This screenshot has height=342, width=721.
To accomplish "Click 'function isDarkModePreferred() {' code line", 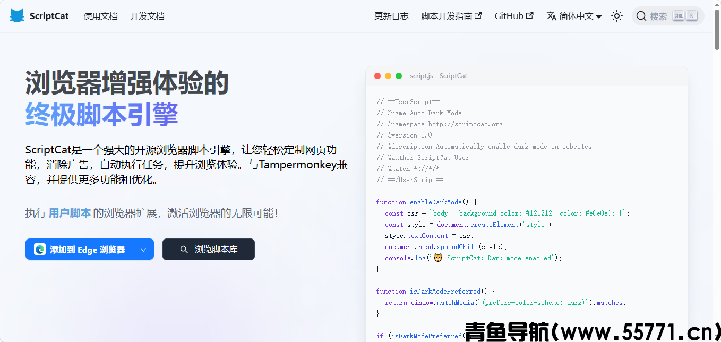I will [x=435, y=292].
